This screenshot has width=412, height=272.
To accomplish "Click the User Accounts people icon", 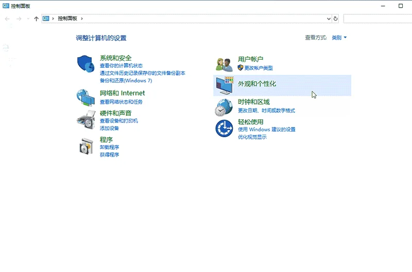I will tap(224, 64).
